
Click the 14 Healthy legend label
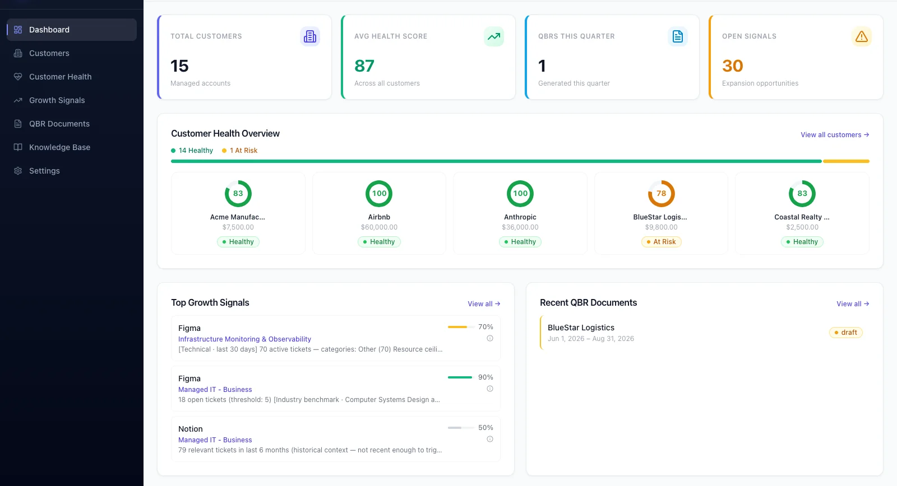click(192, 151)
